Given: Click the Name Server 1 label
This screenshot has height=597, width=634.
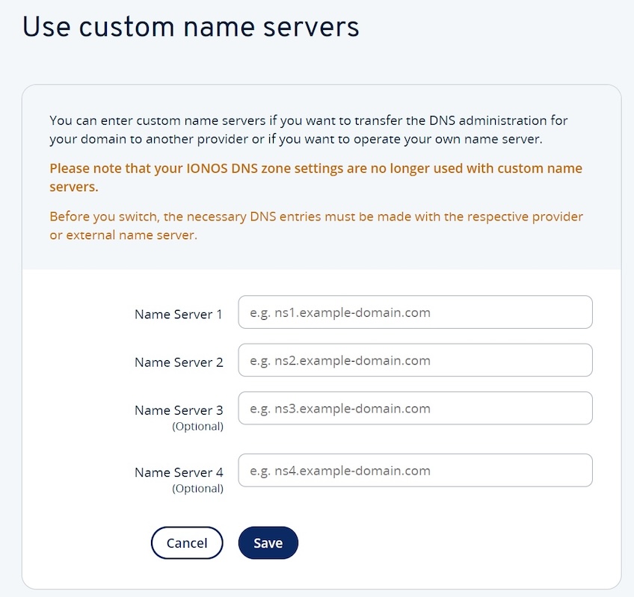Looking at the screenshot, I should click(178, 315).
